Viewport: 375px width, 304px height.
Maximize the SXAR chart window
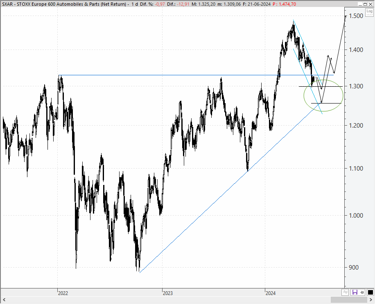click(x=365, y=4)
